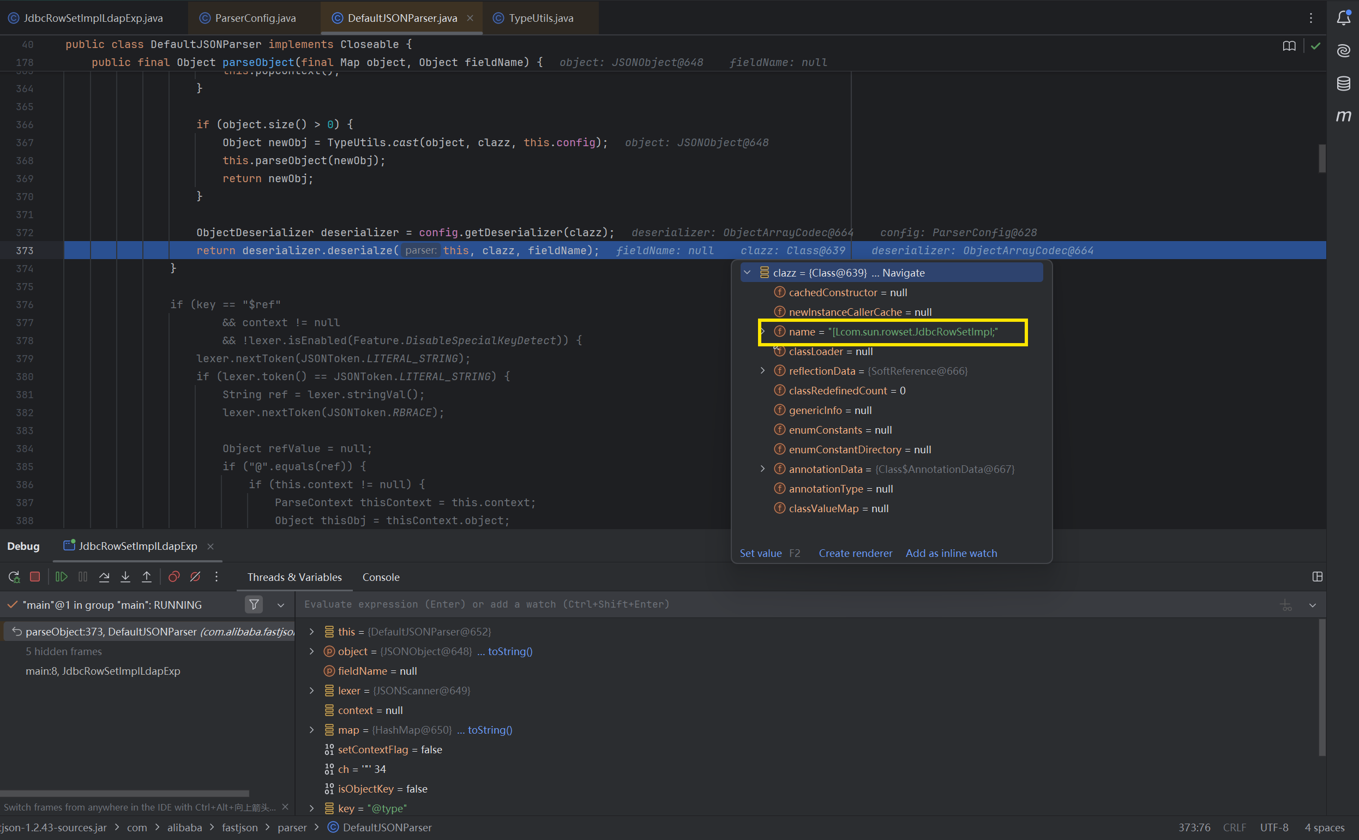Image resolution: width=1359 pixels, height=840 pixels.
Task: Open debugger layout settings icon
Action: click(1318, 577)
